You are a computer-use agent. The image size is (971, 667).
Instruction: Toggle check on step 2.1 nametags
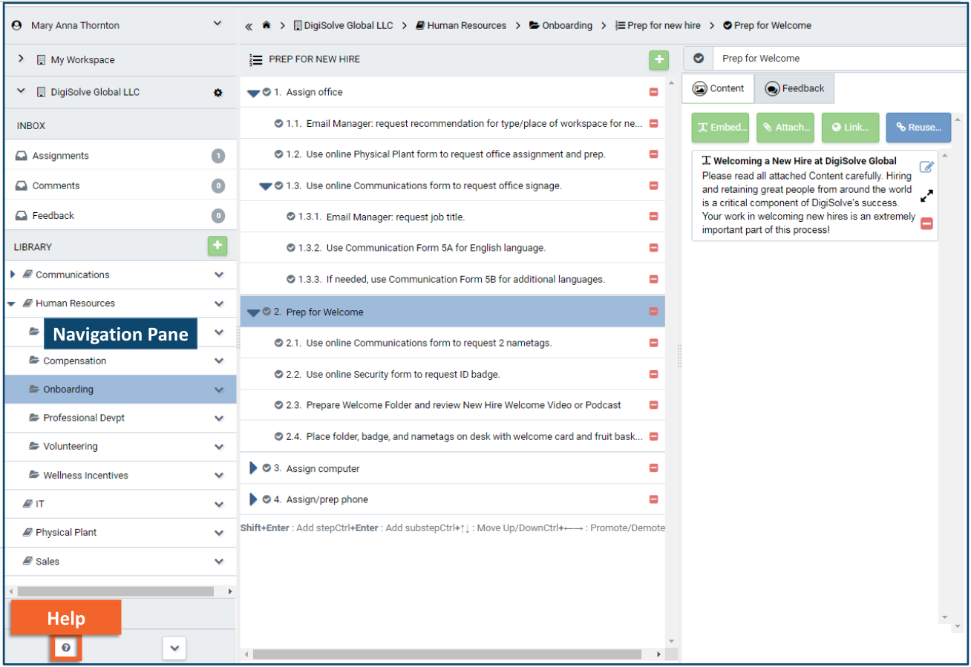[278, 343]
